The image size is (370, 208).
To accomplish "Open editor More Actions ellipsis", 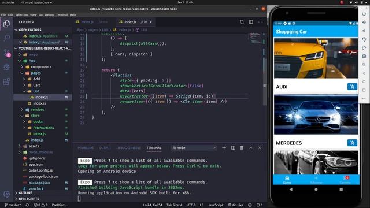I will click(x=260, y=22).
